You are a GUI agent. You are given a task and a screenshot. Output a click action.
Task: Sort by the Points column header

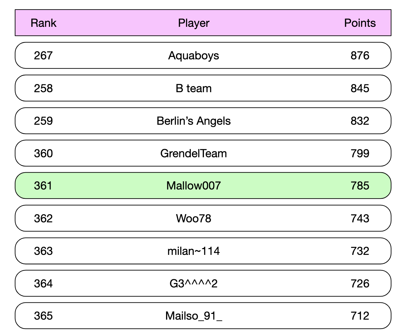(x=360, y=23)
